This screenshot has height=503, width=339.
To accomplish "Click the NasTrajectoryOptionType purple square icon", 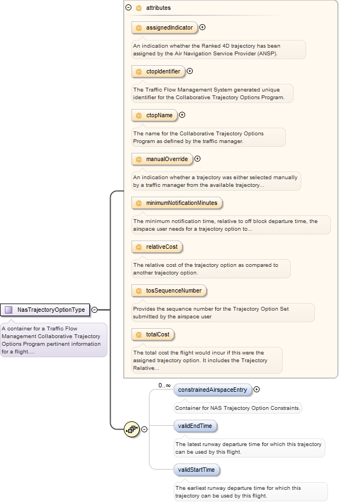I will pos(9,310).
